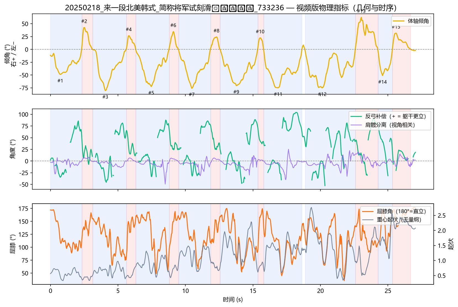Select the 角度 (°) y-axis label
458x307 pixels.
click(x=13, y=149)
